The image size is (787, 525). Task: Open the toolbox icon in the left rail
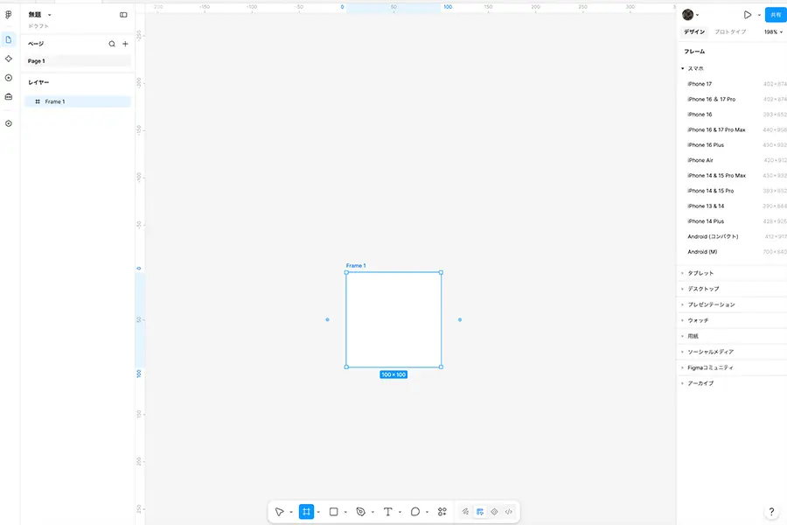pos(9,96)
